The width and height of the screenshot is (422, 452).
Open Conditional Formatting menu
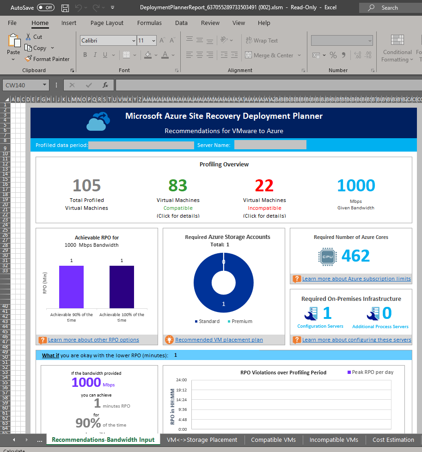pos(397,48)
